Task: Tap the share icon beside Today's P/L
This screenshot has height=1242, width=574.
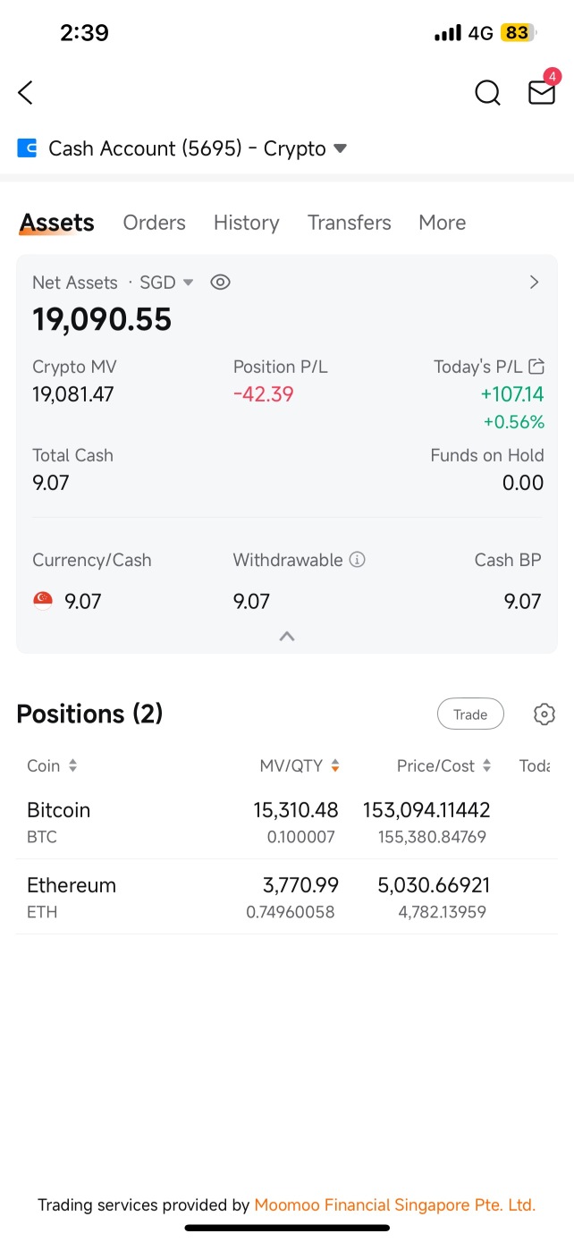Action: pos(536,366)
